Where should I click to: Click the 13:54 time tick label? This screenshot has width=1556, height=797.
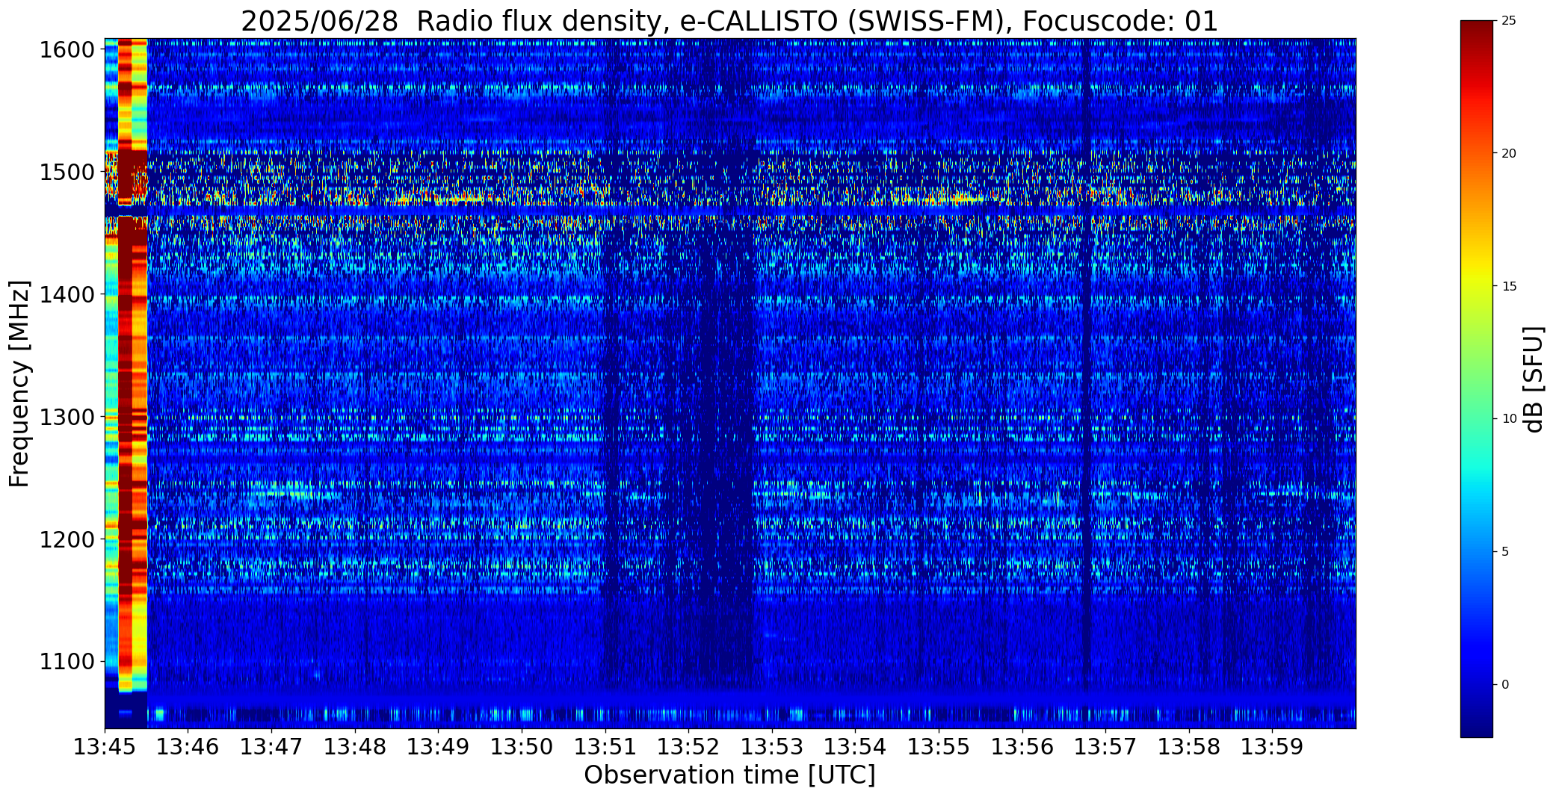click(856, 747)
